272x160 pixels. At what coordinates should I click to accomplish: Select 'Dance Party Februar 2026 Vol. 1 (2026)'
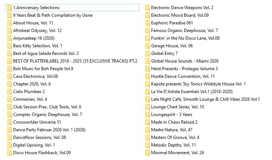point(49,130)
